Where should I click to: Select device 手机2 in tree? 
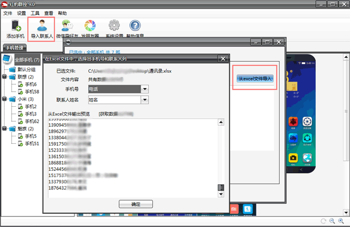pyautogui.click(x=30, y=106)
